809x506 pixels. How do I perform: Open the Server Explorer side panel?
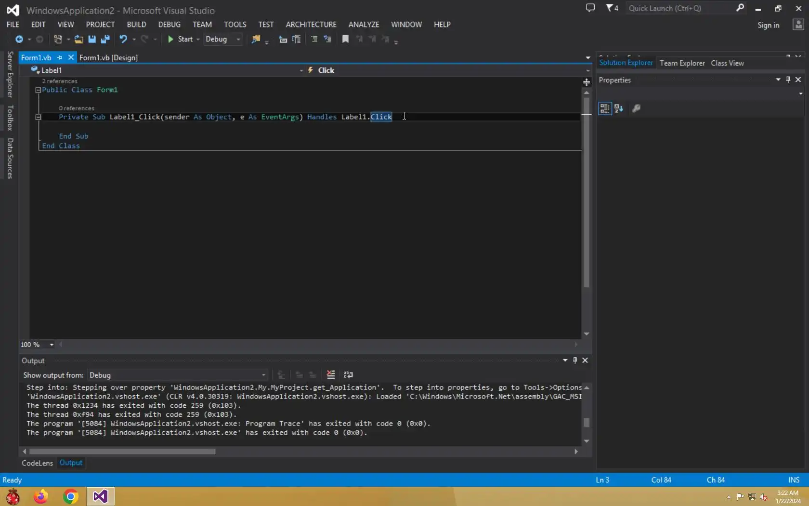pyautogui.click(x=10, y=74)
